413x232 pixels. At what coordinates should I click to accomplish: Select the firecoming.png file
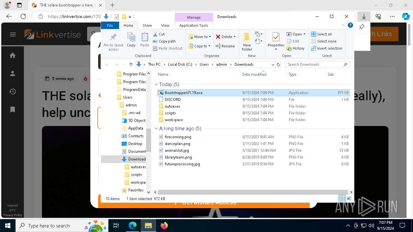(x=254, y=137)
